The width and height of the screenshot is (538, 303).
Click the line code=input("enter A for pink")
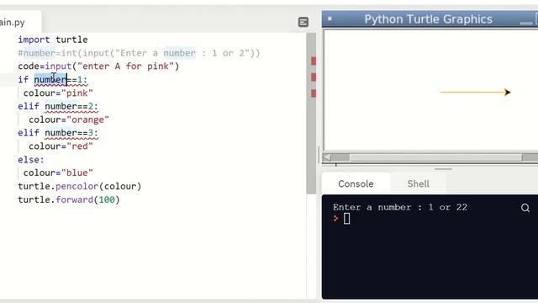[98, 66]
